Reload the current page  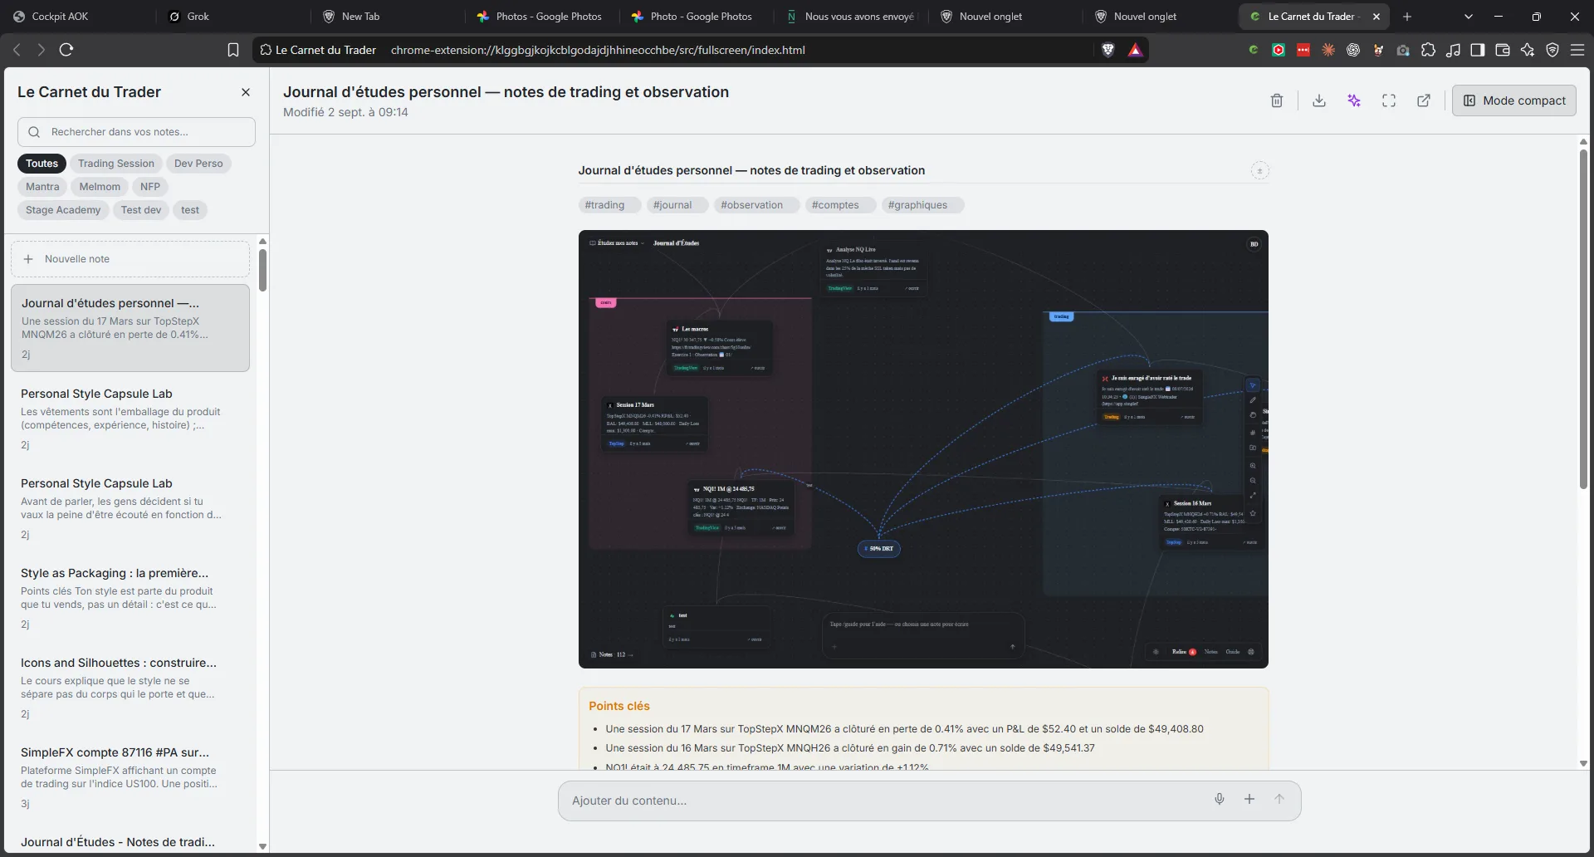[66, 50]
